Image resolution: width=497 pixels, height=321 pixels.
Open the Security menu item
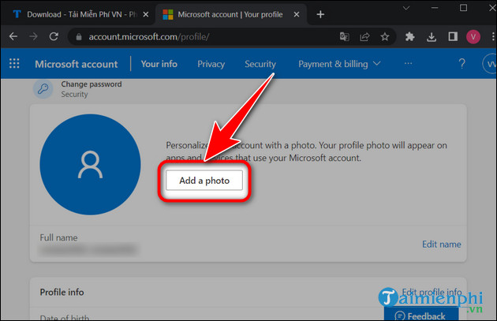pos(260,64)
